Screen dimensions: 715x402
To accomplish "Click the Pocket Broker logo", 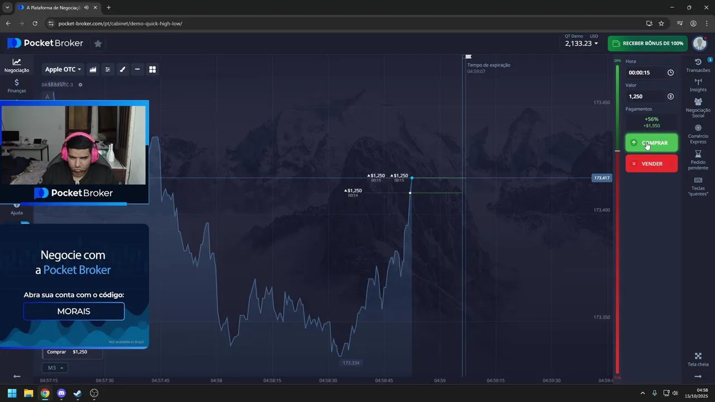I will coord(45,44).
